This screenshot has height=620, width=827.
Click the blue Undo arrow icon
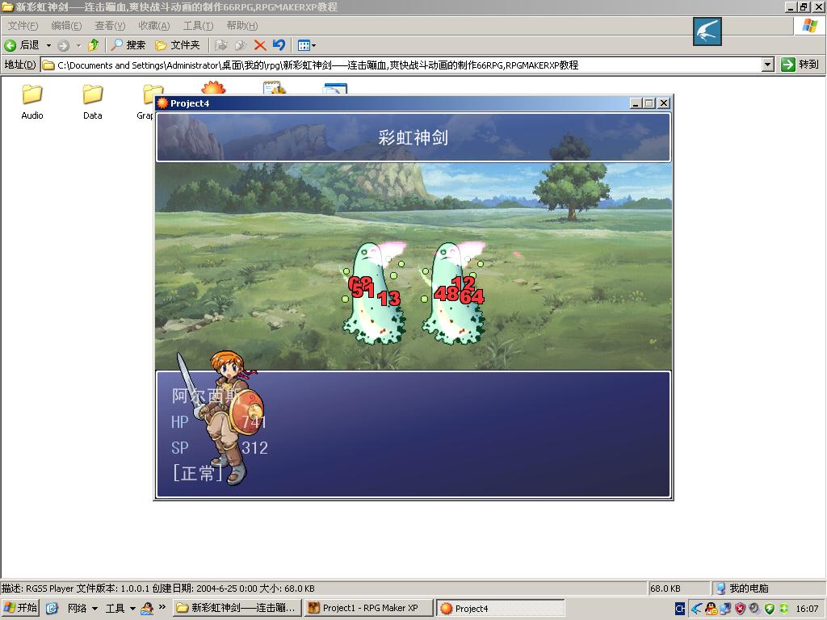tap(279, 45)
